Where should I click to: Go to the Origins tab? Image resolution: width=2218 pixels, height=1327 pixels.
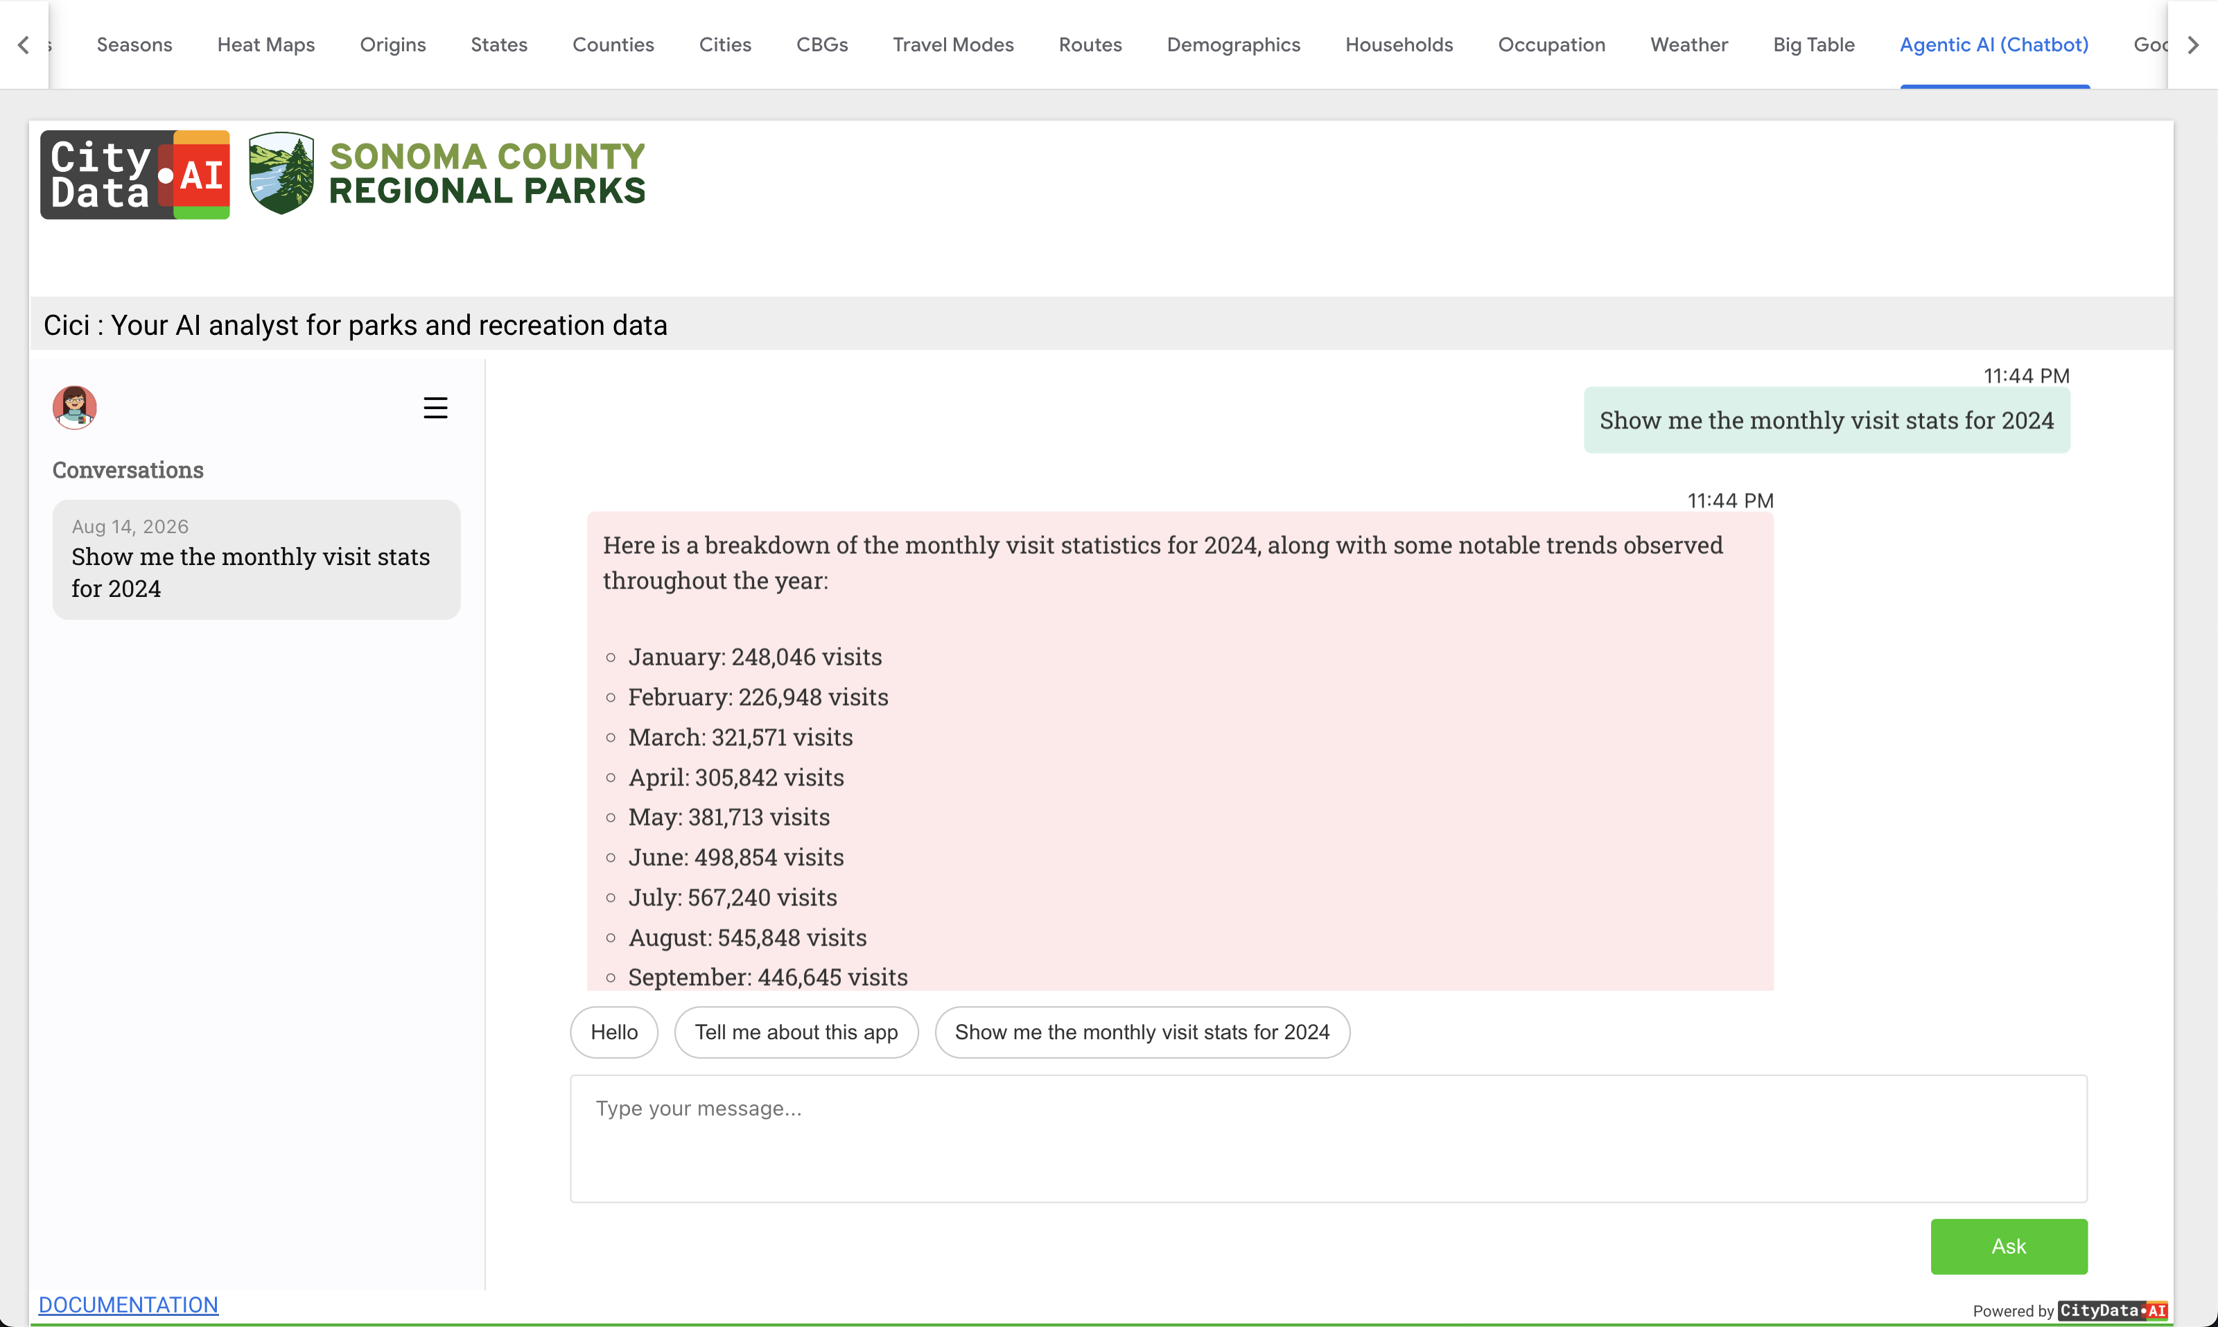pos(392,44)
